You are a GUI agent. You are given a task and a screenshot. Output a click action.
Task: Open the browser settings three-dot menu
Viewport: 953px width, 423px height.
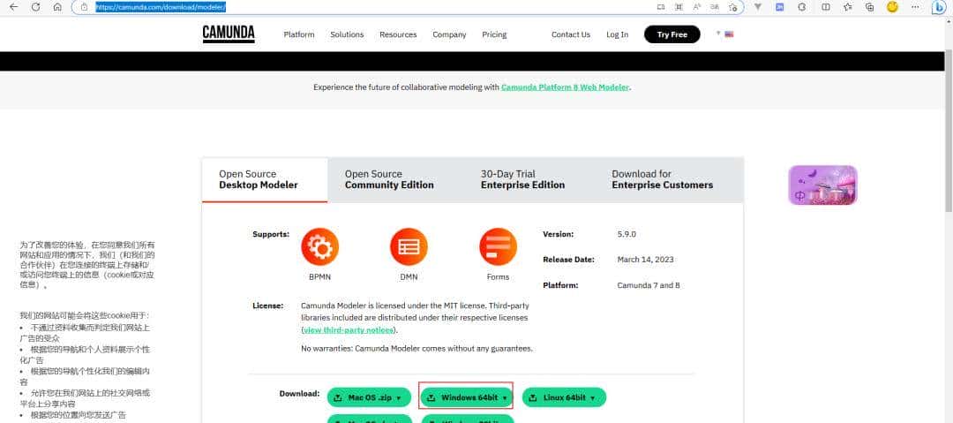(916, 7)
